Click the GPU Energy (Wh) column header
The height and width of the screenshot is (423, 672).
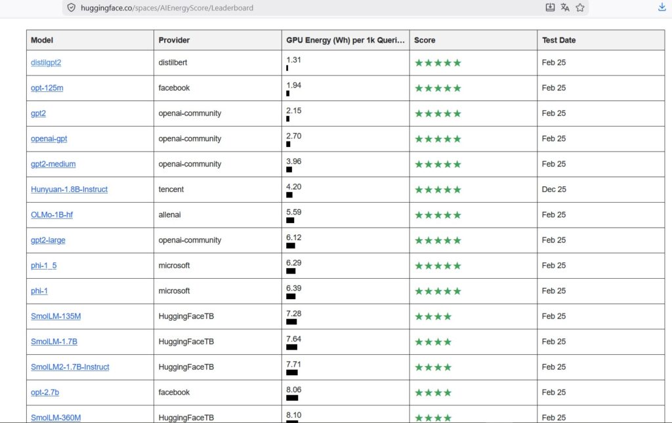click(x=345, y=40)
